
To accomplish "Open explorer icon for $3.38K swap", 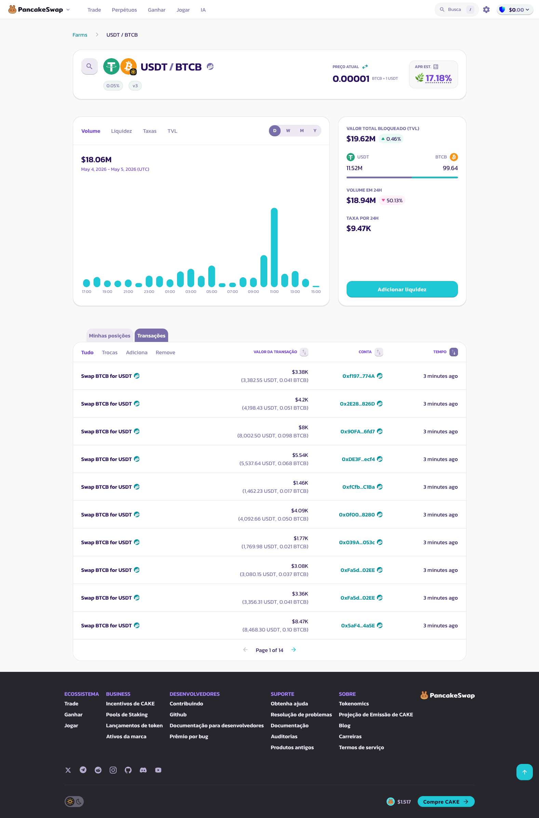I will (x=137, y=376).
